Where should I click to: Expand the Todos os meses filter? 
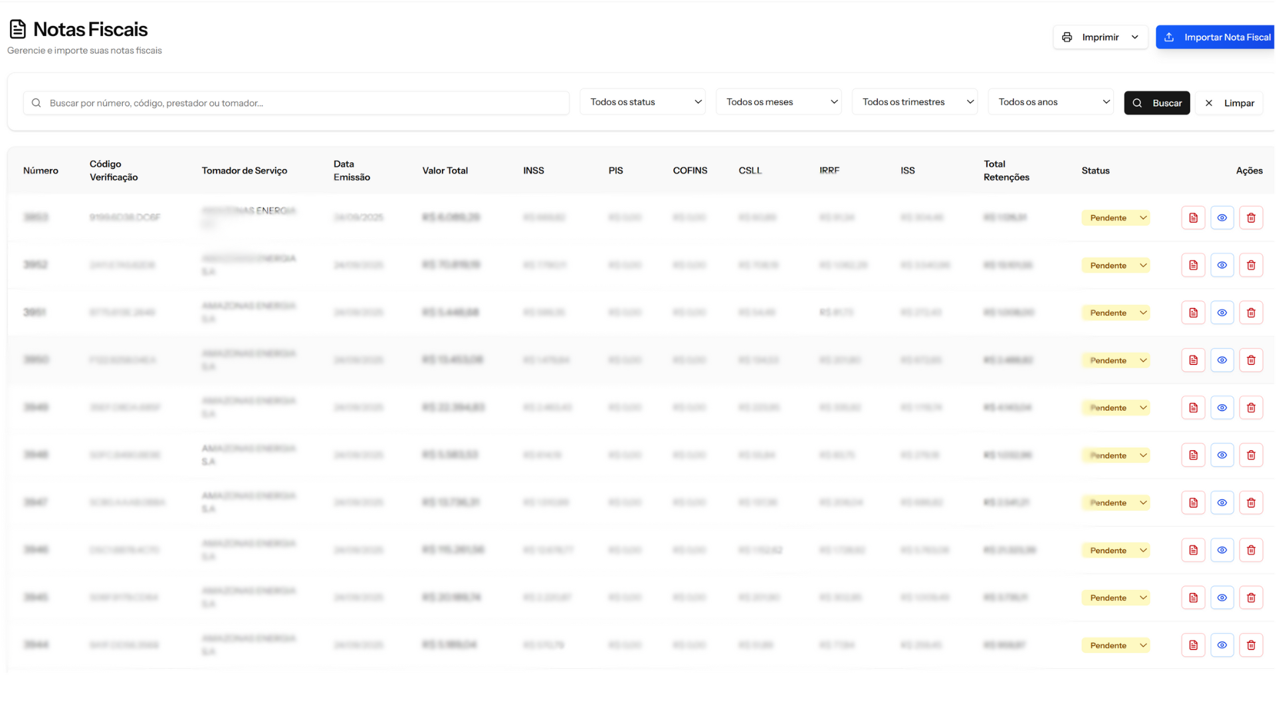coord(778,102)
